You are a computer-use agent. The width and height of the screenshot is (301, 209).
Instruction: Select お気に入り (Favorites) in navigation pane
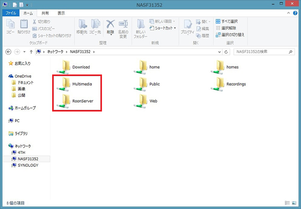(x=19, y=63)
